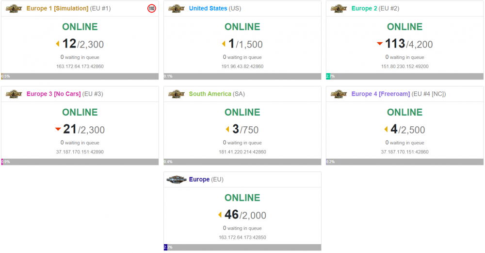The image size is (485, 253).
Task: Click the game logo beside United States server
Action: tap(176, 9)
